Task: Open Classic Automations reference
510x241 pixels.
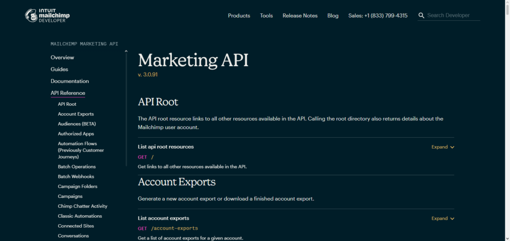Action: [x=80, y=216]
